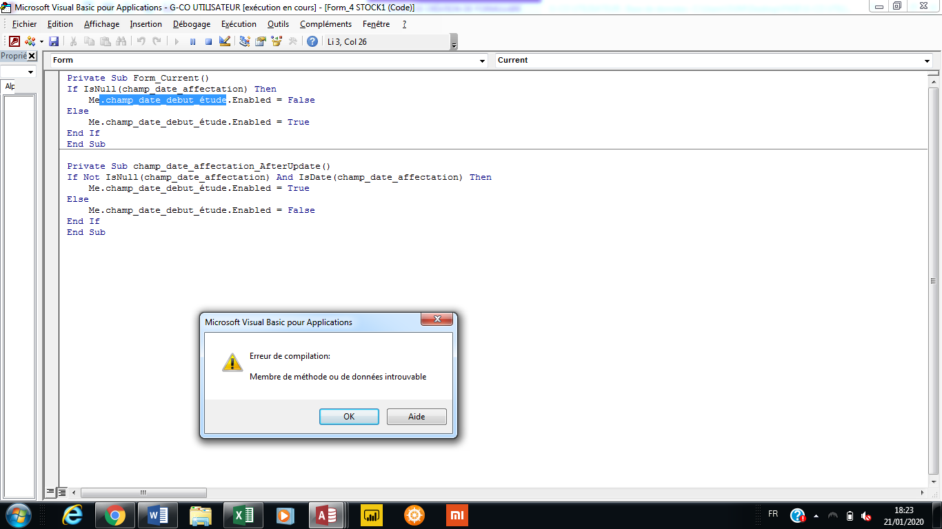Expand the Current procedure dropdown
The width and height of the screenshot is (942, 529).
[x=928, y=61]
